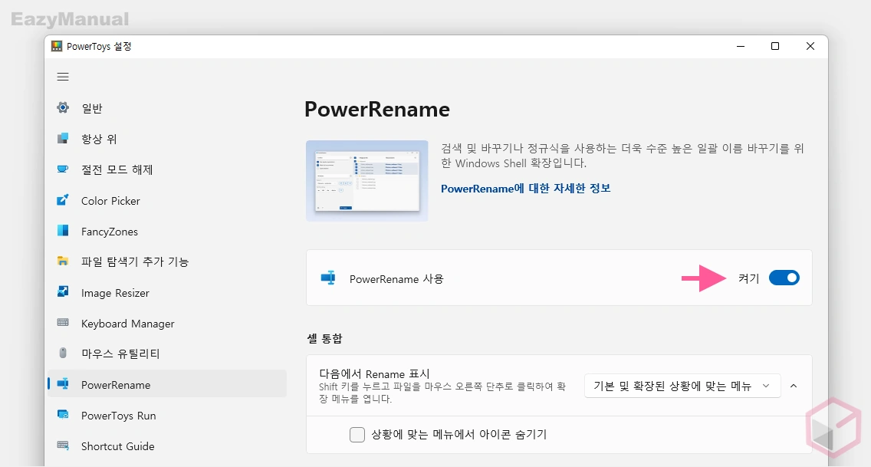Screen dimensions: 871x467
Task: Click the 다음에서 Rename 표시 label
Action: [x=374, y=373]
